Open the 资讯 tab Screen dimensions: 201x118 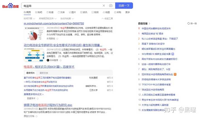pos(84,12)
